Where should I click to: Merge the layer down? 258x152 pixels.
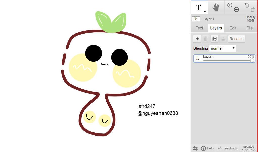[223, 39]
